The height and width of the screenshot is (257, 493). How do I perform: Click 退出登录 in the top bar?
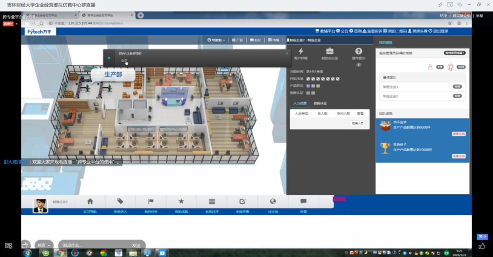click(439, 31)
